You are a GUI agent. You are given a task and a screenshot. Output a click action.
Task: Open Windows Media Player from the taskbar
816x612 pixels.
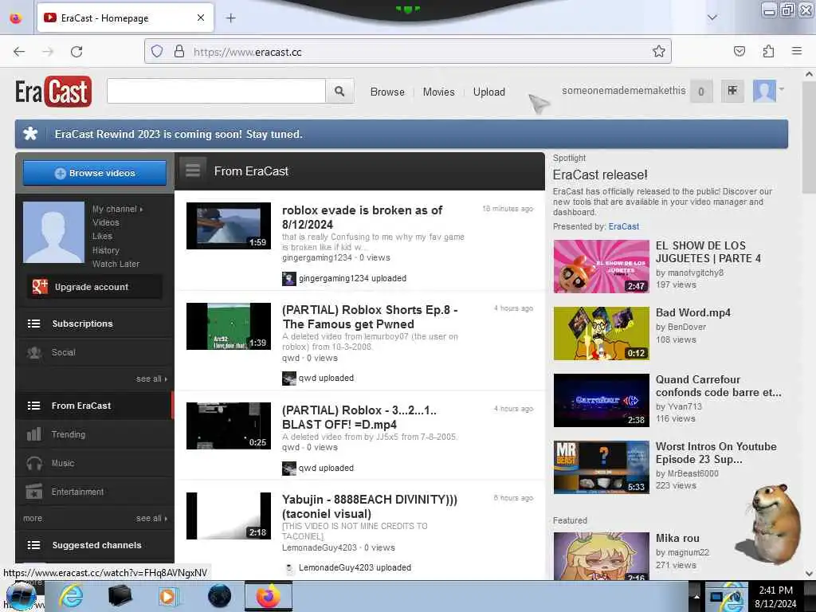pos(167,596)
